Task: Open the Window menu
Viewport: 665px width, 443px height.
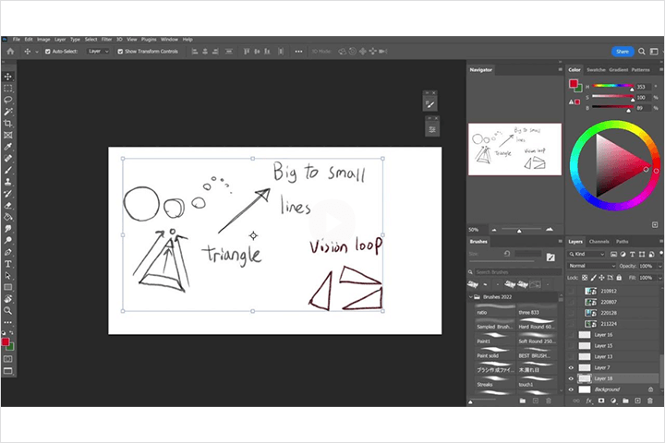Action: pyautogui.click(x=169, y=39)
